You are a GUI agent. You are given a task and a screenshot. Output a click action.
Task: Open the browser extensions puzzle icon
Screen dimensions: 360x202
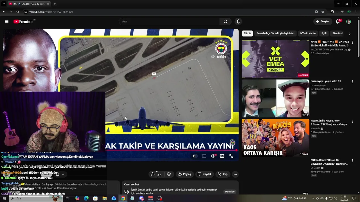tap(332, 12)
